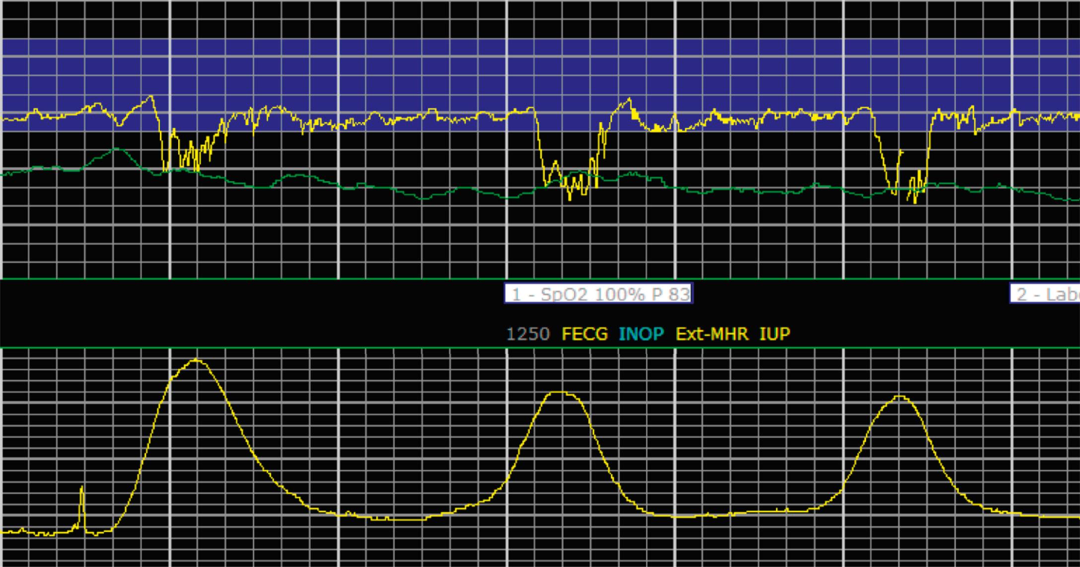Open the partially visible '2 - Lab' annotation

(x=1045, y=294)
